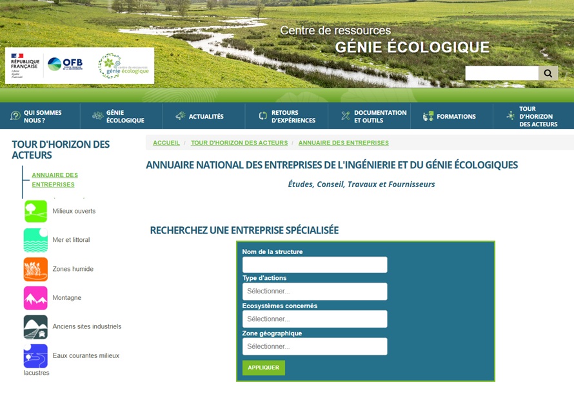Click the Actualités megaphone icon

pyautogui.click(x=181, y=116)
